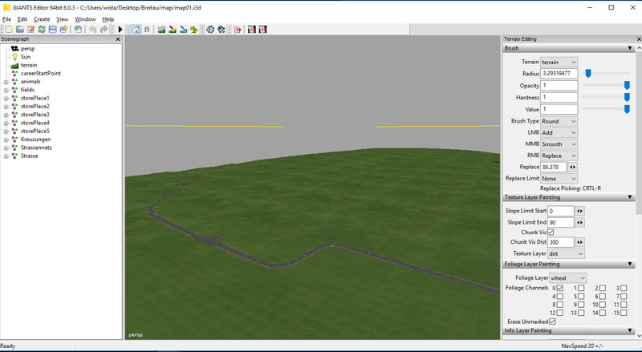Disable the Erase Unmasked checkbox
This screenshot has width=642, height=352.
click(x=551, y=322)
